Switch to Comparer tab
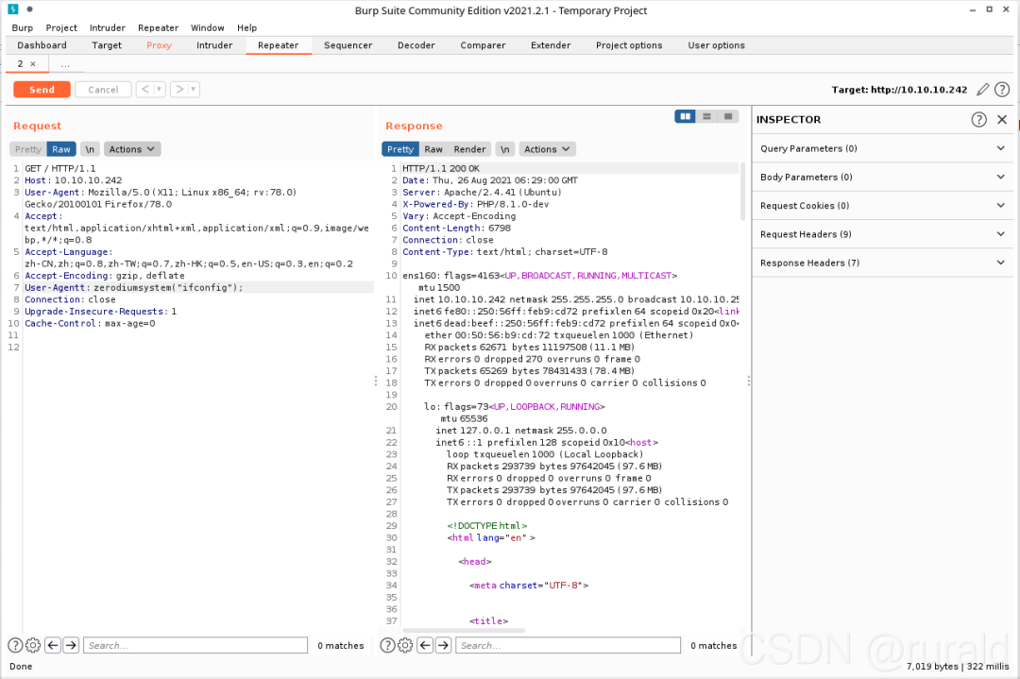The image size is (1020, 679). [483, 45]
